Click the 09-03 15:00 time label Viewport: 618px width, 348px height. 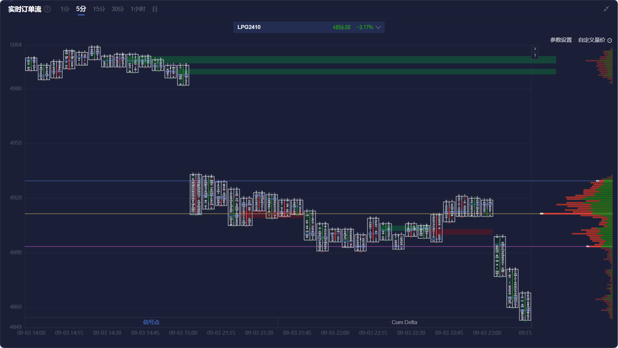coord(183,333)
